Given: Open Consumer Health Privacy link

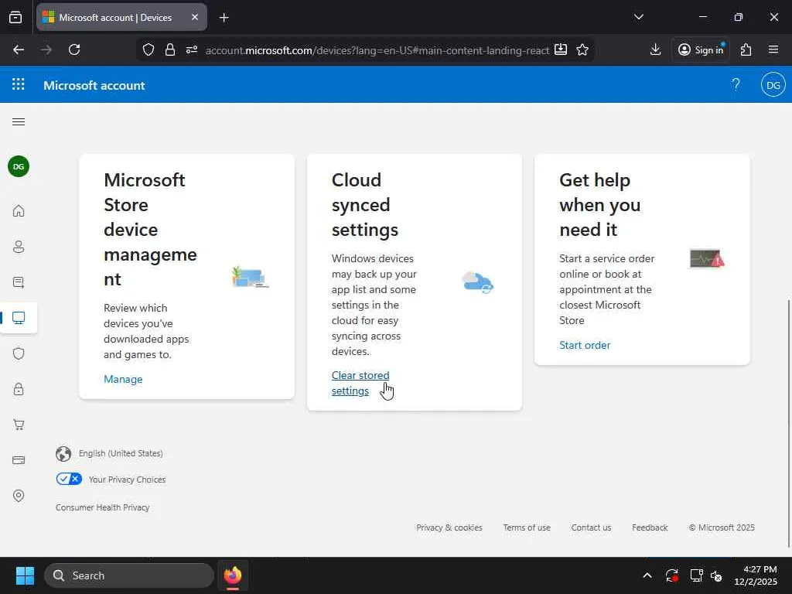Looking at the screenshot, I should pos(103,507).
